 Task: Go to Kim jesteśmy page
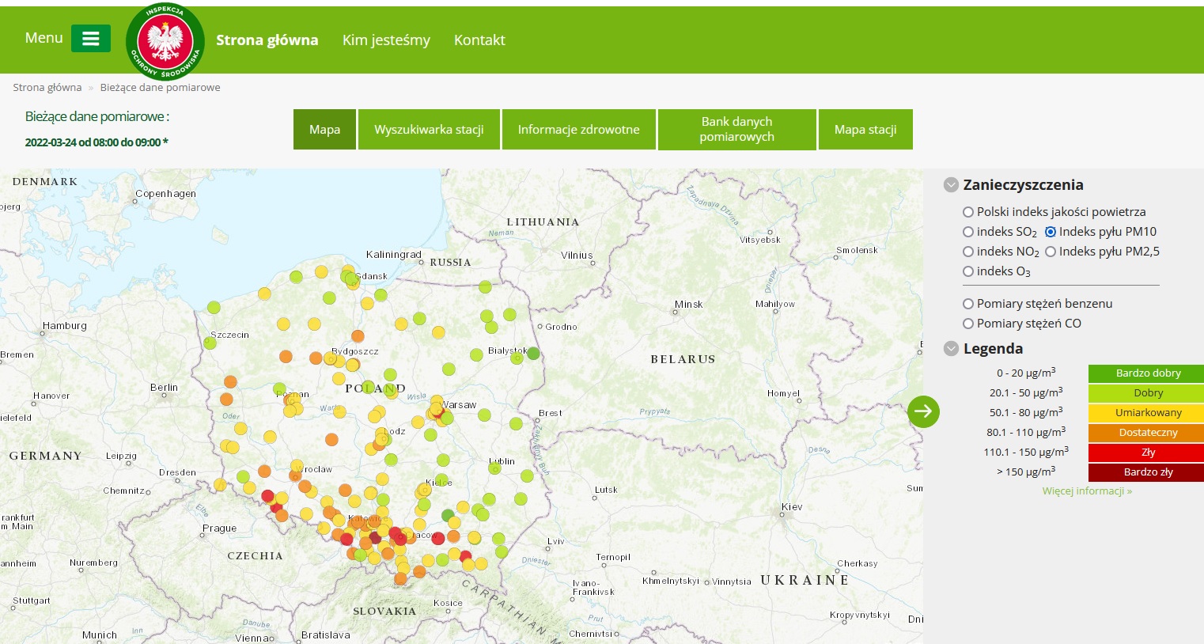(x=386, y=40)
